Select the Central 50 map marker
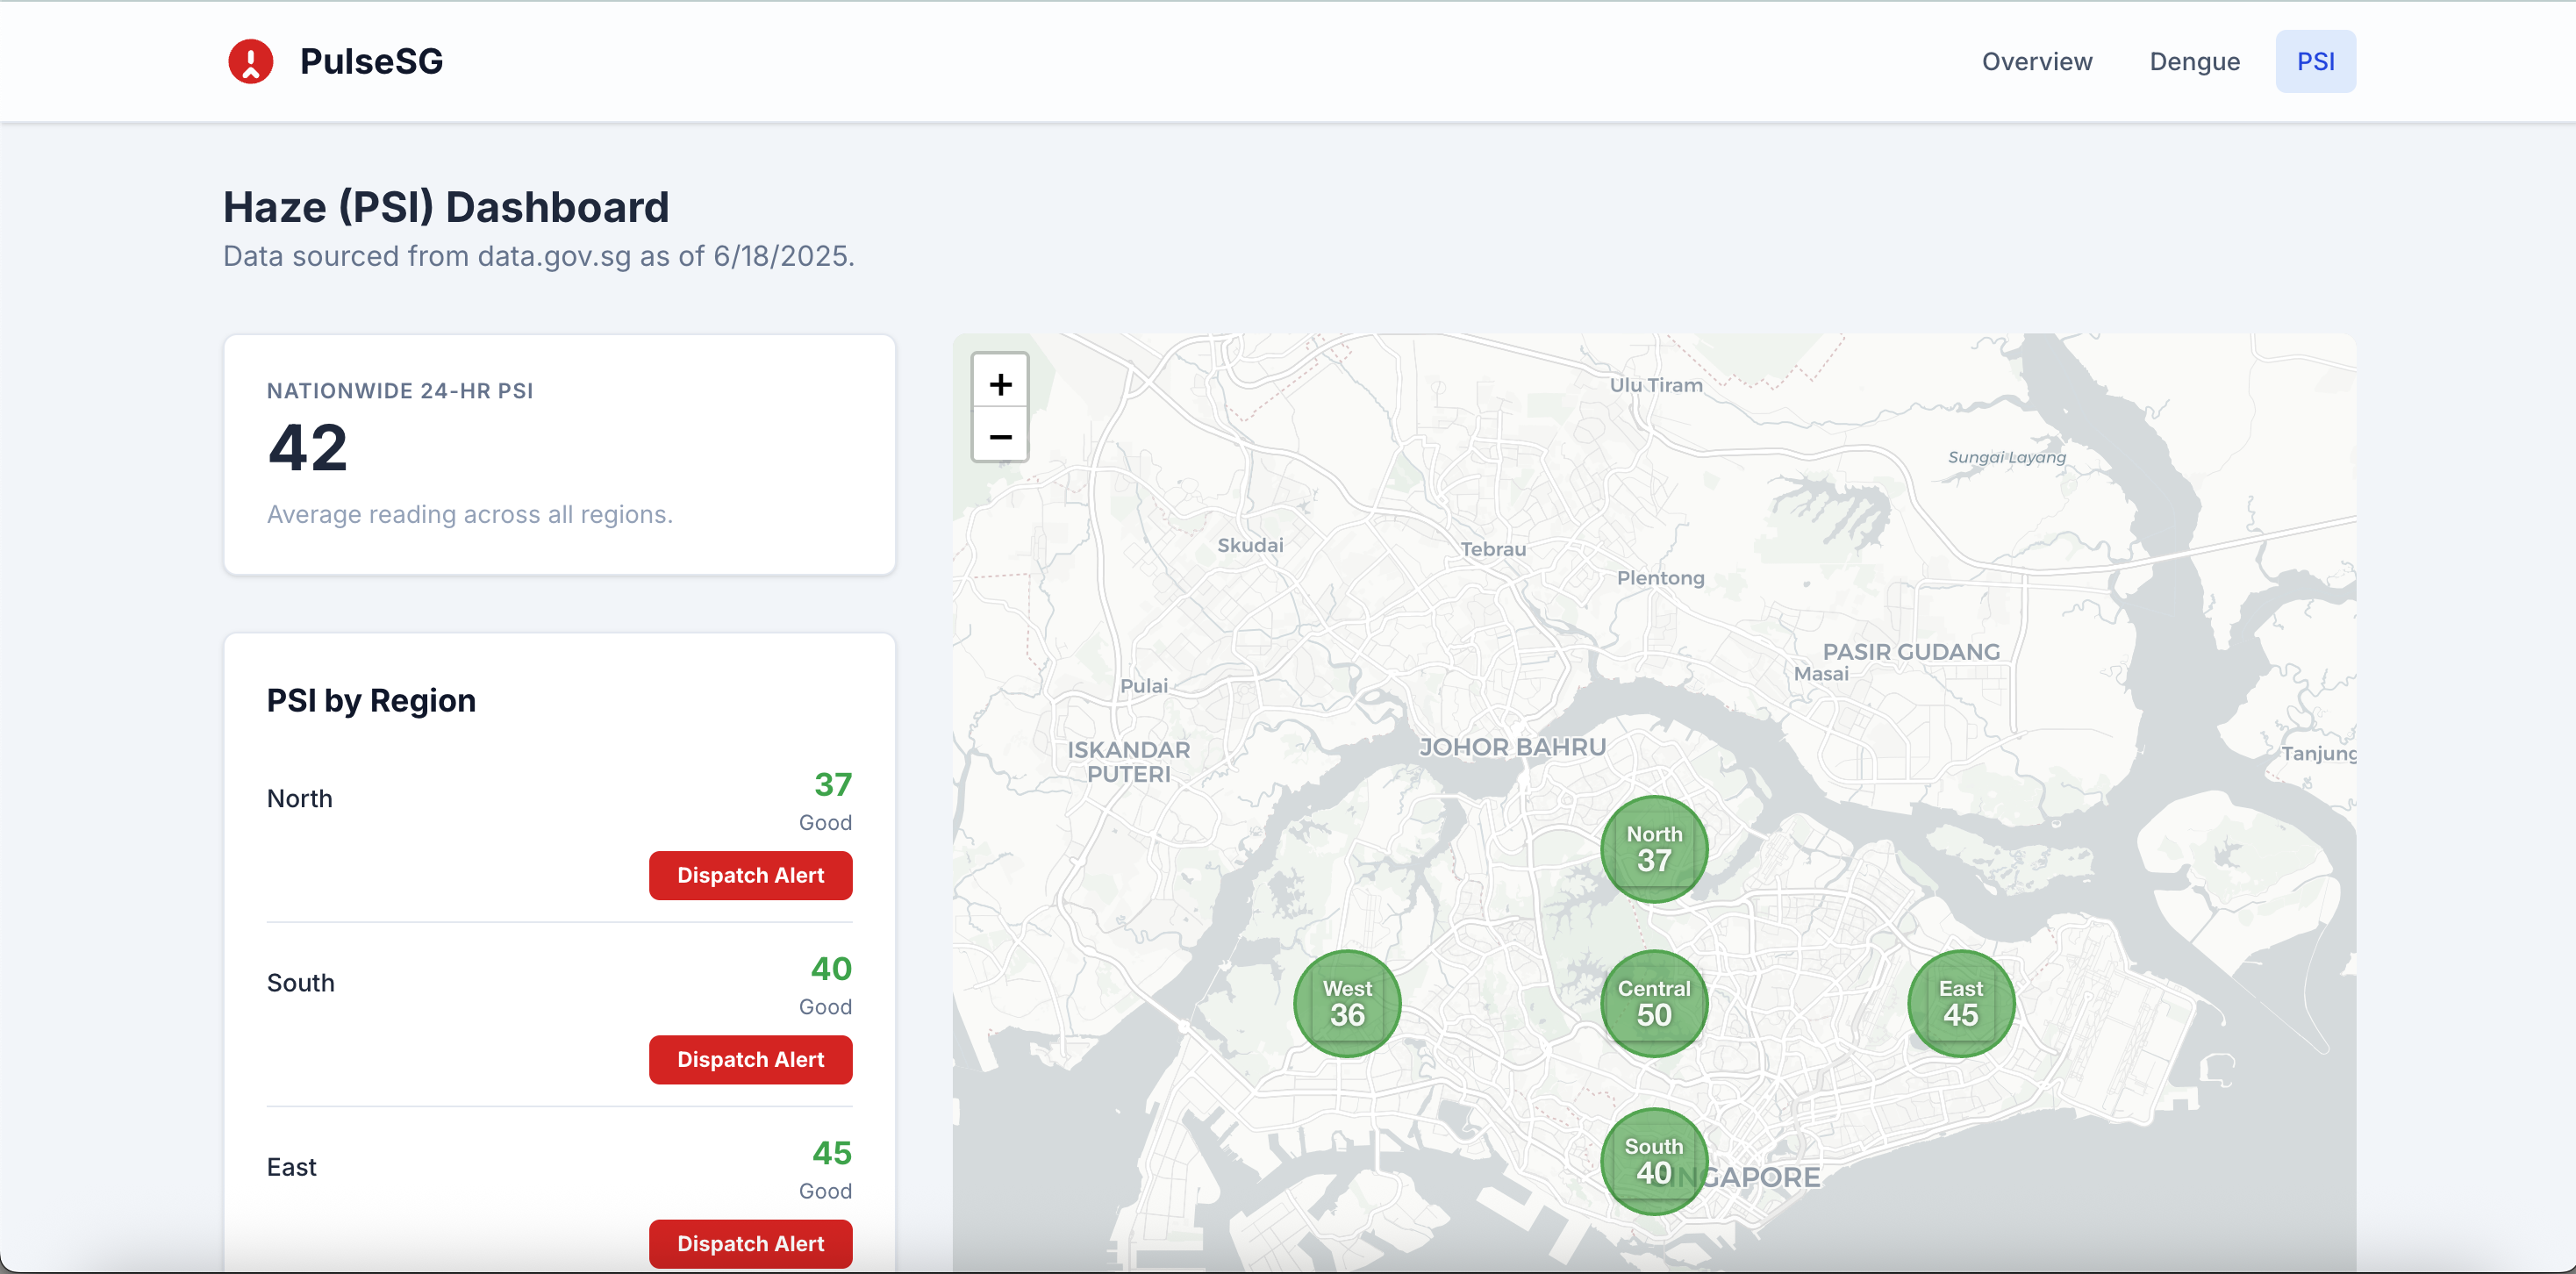Viewport: 2576px width, 1274px height. tap(1654, 1003)
